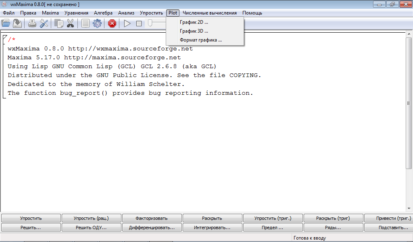Interrupt calculation with the red stop icon
Viewport: 413px width, 242px height.
[x=112, y=23]
